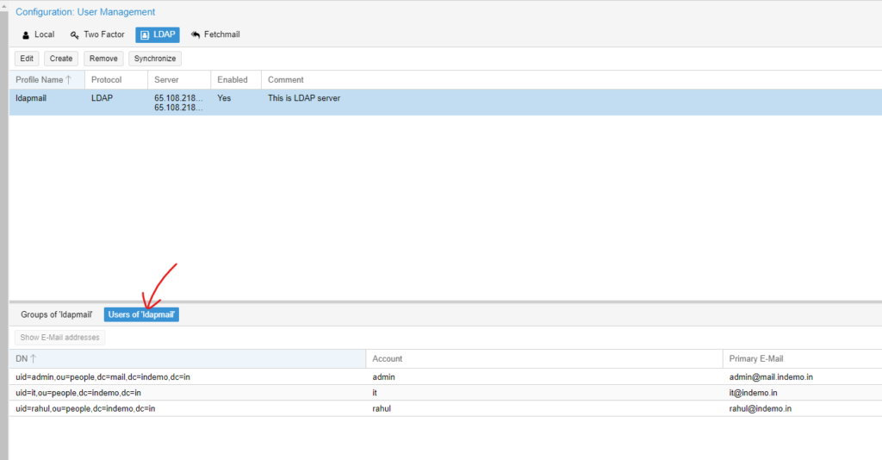Screen dimensions: 882x460
Task: Click it@indemo.in email cell
Action: coord(802,393)
